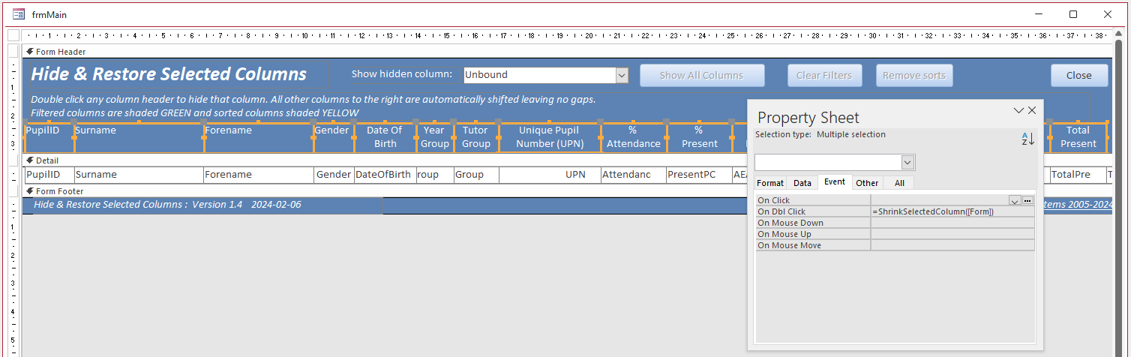
Task: Click the Forename textbox in Detail section
Action: click(x=259, y=175)
